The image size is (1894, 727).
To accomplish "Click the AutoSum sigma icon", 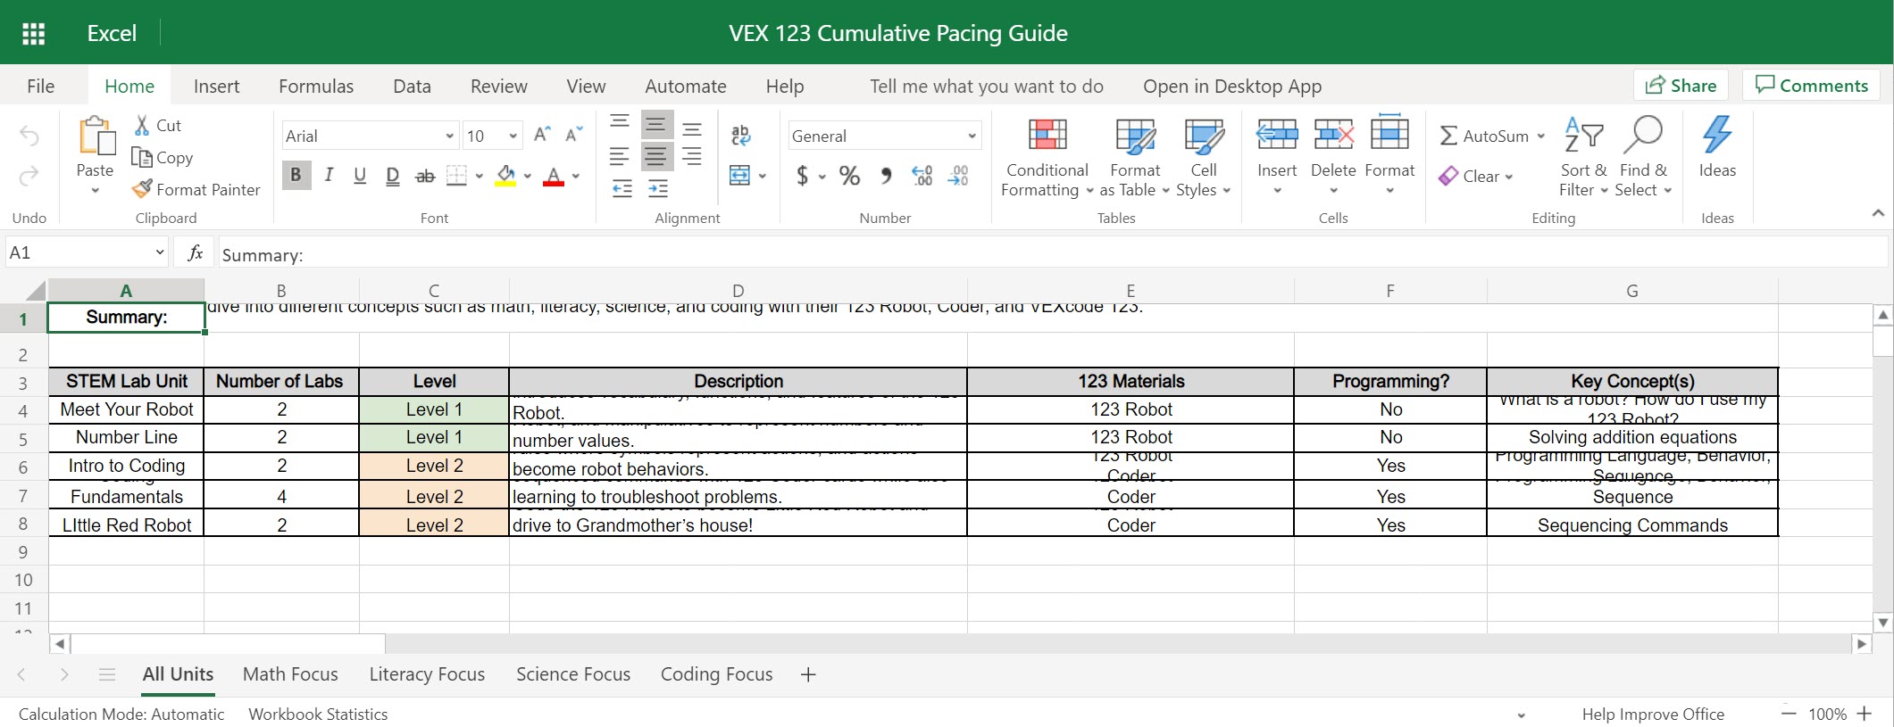I will click(x=1448, y=136).
